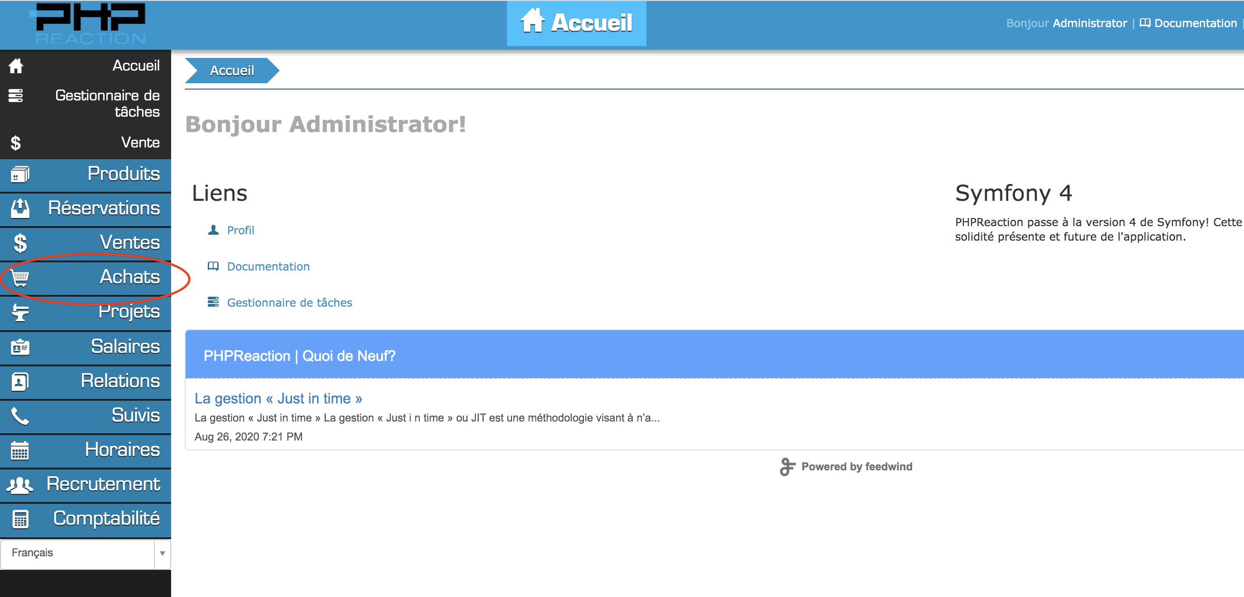Click the box icon beside Produits
This screenshot has height=597, width=1244.
20,174
